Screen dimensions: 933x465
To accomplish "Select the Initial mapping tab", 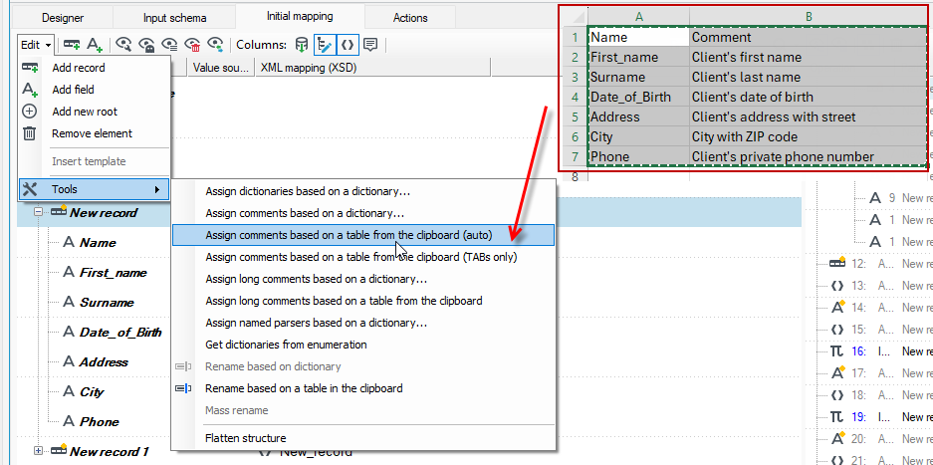I will point(300,16).
